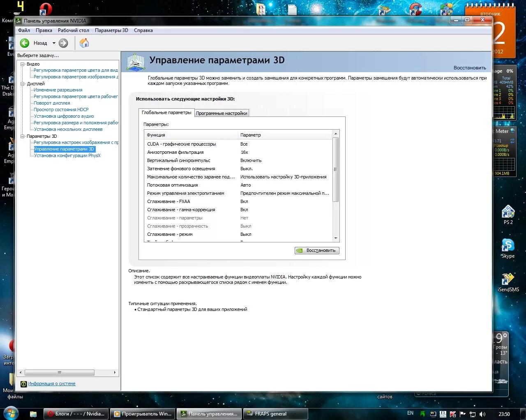526x420 pixels.
Task: Switch to Проигрыватель Windows taskbar button
Action: (143, 414)
